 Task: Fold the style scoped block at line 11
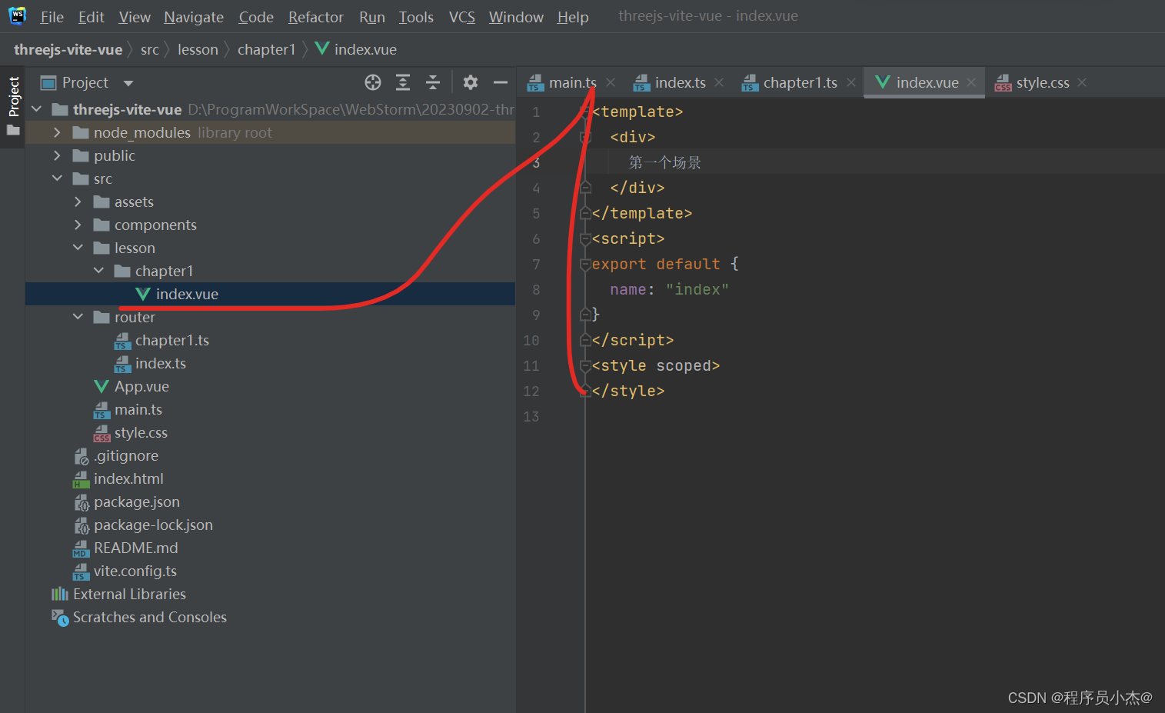coord(585,366)
